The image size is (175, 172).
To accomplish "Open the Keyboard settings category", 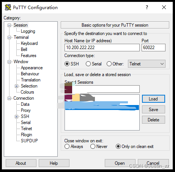I will pyautogui.click(x=29, y=43).
